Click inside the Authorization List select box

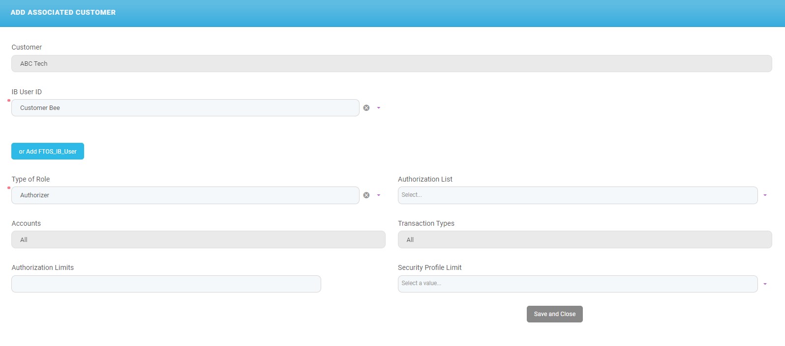577,195
